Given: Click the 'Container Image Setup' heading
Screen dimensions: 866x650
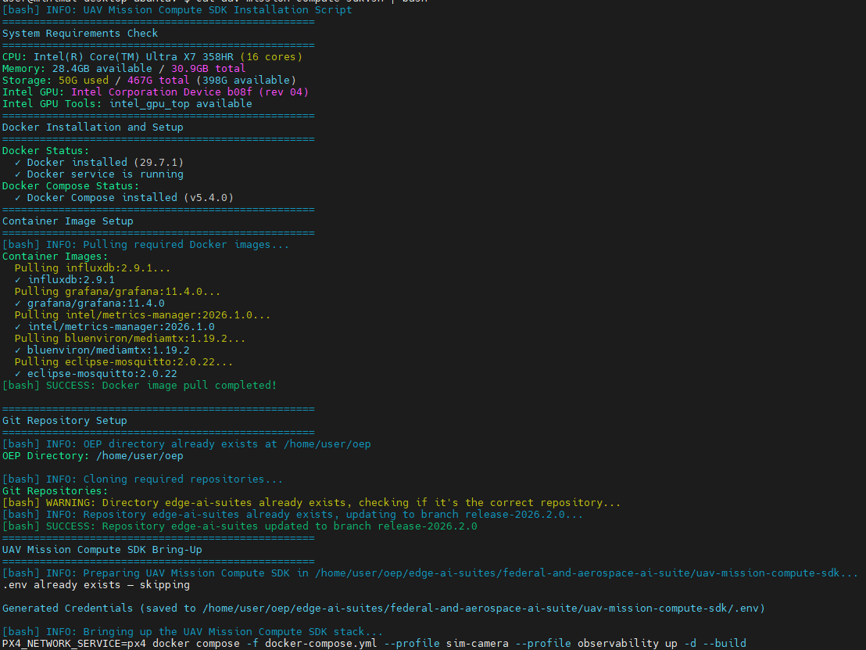Looking at the screenshot, I should click(67, 221).
